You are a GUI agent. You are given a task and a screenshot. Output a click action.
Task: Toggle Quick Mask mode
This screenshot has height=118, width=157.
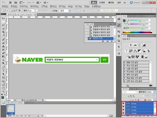(3, 102)
